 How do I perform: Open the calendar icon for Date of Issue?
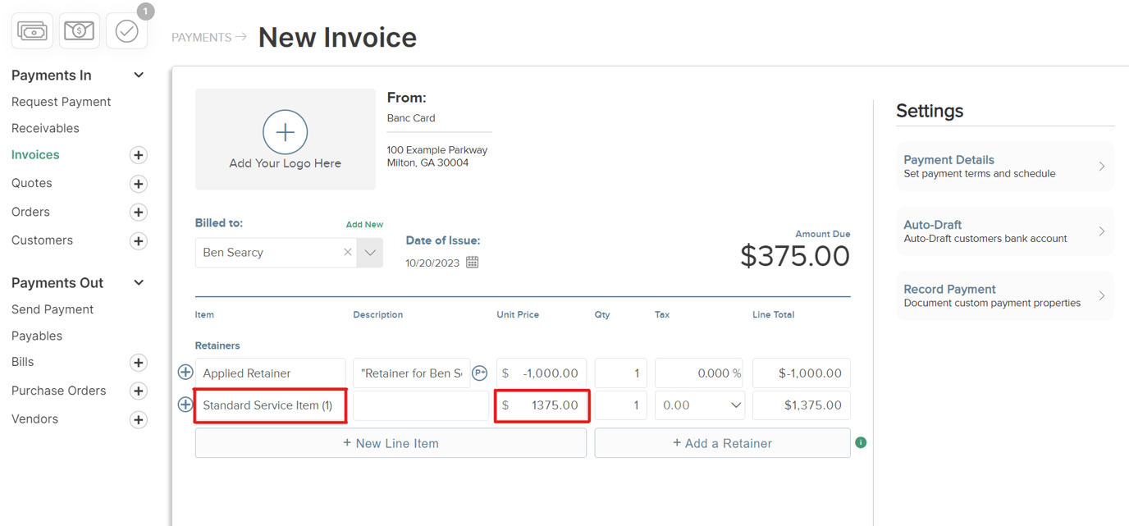click(x=472, y=263)
